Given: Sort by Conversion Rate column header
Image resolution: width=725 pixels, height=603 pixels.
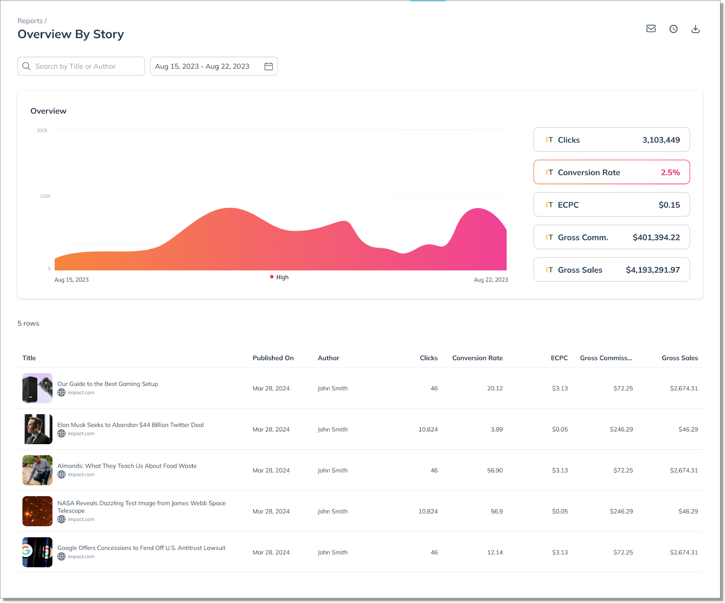Looking at the screenshot, I should 478,358.
